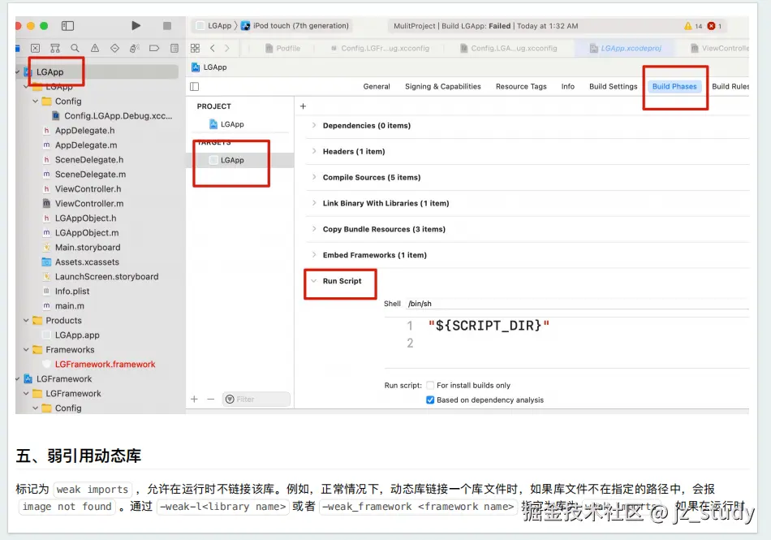The height and width of the screenshot is (540, 771).
Task: Switch to the Info tab
Action: point(568,87)
